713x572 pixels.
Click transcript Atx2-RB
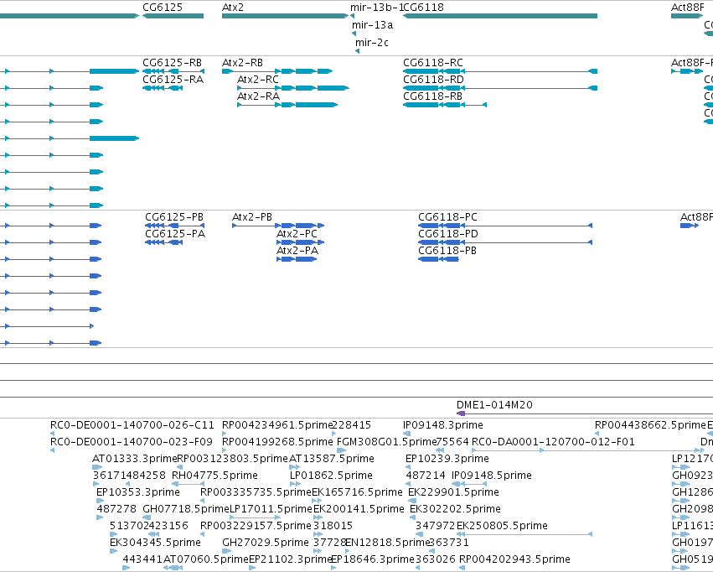click(x=277, y=71)
